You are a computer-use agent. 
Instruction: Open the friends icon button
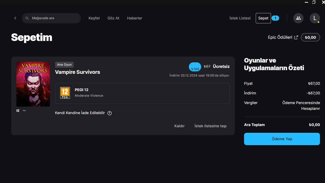[298, 18]
